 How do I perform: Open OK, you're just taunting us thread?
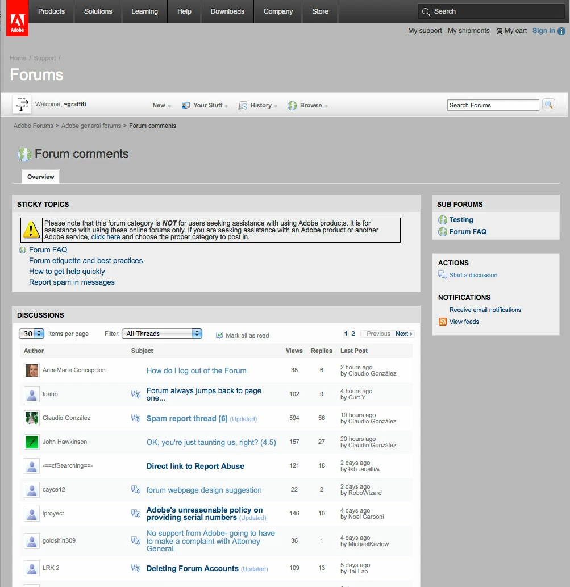211,442
